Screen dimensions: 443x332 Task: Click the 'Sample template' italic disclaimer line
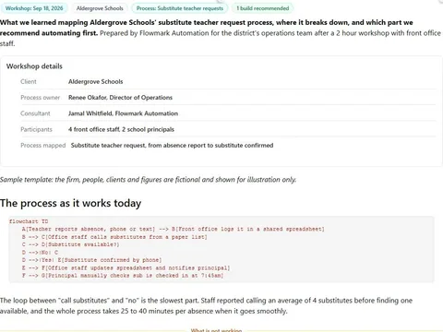(x=148, y=180)
